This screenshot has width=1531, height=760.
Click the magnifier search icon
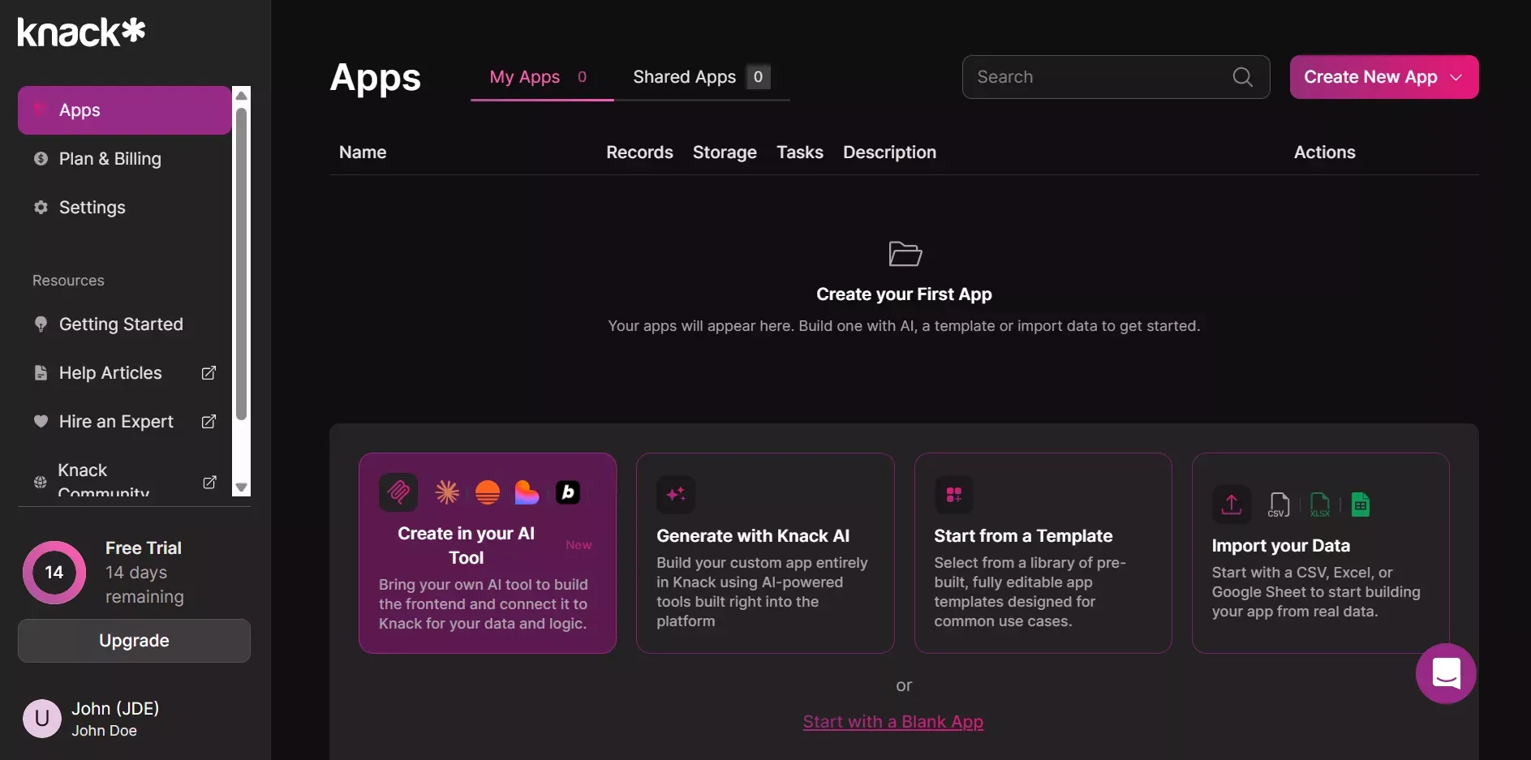click(x=1242, y=77)
